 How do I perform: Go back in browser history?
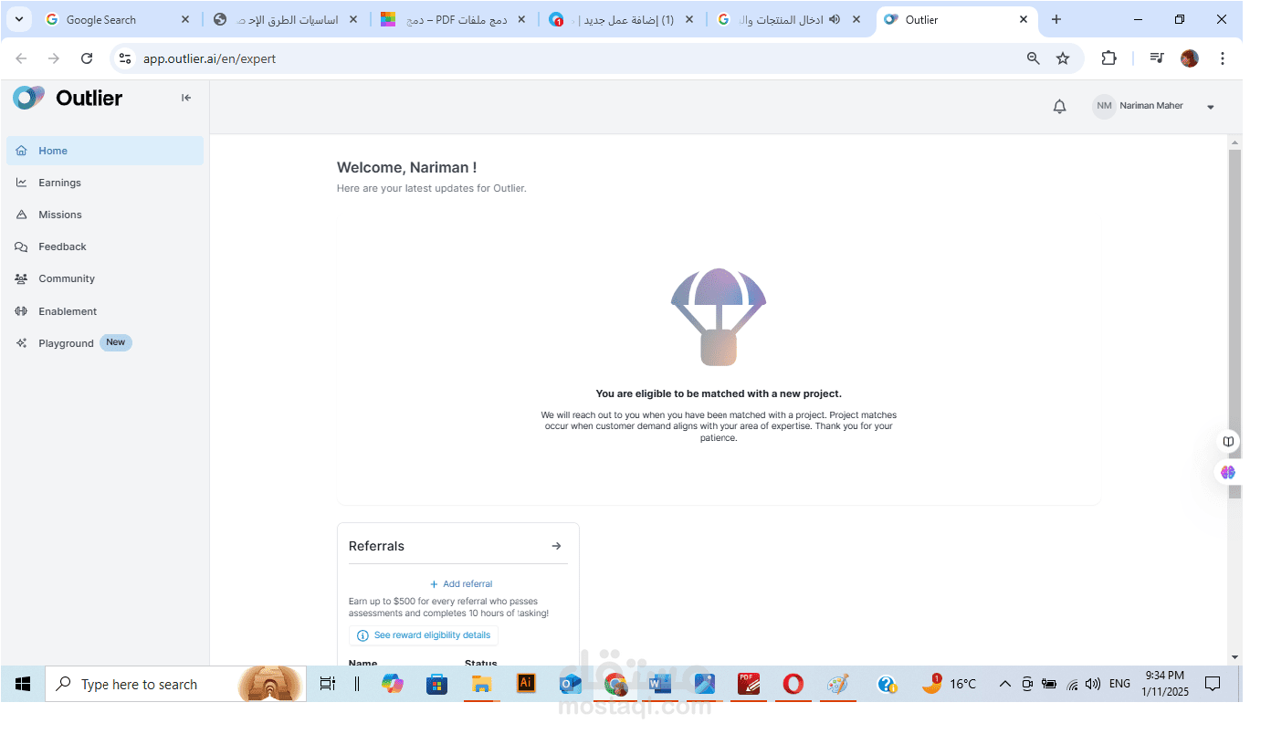pos(21,58)
